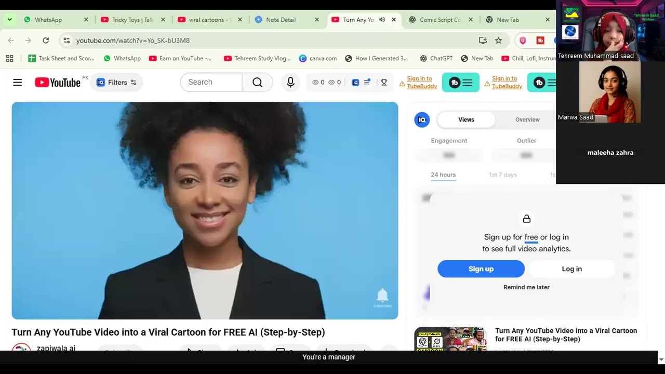Switch to the Tricky Toys tab
The width and height of the screenshot is (665, 374).
133,20
